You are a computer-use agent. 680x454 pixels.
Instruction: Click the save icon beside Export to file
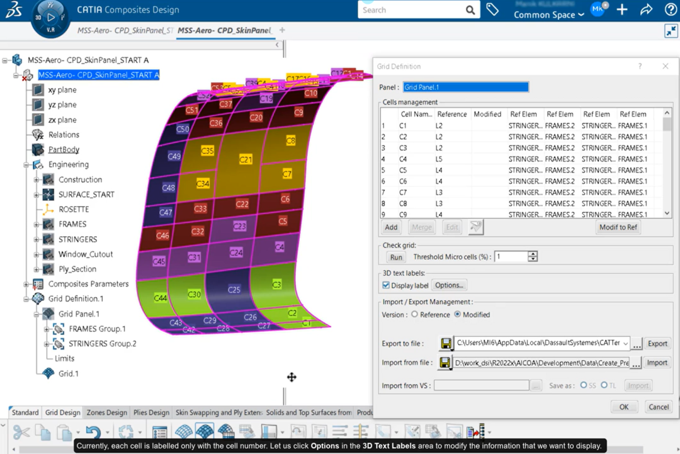pyautogui.click(x=446, y=343)
